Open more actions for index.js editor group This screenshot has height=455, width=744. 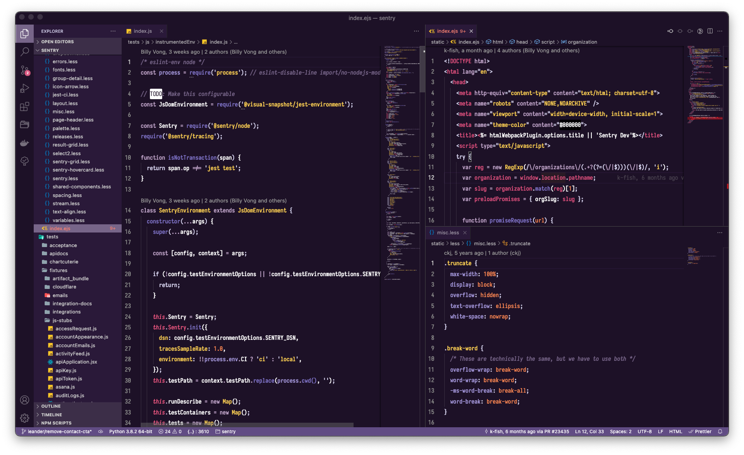416,31
